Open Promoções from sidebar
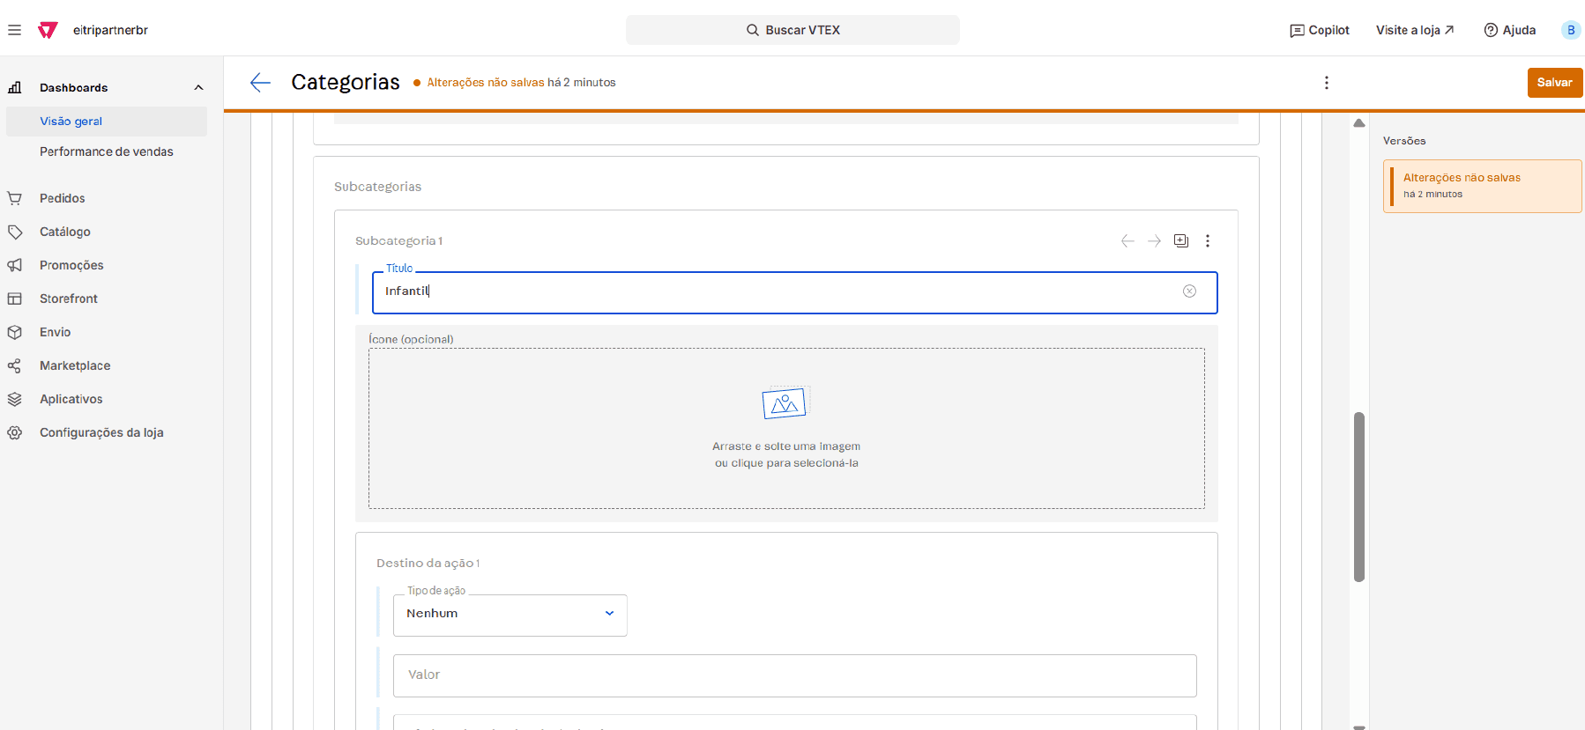Viewport: 1585px width, 730px height. [71, 265]
